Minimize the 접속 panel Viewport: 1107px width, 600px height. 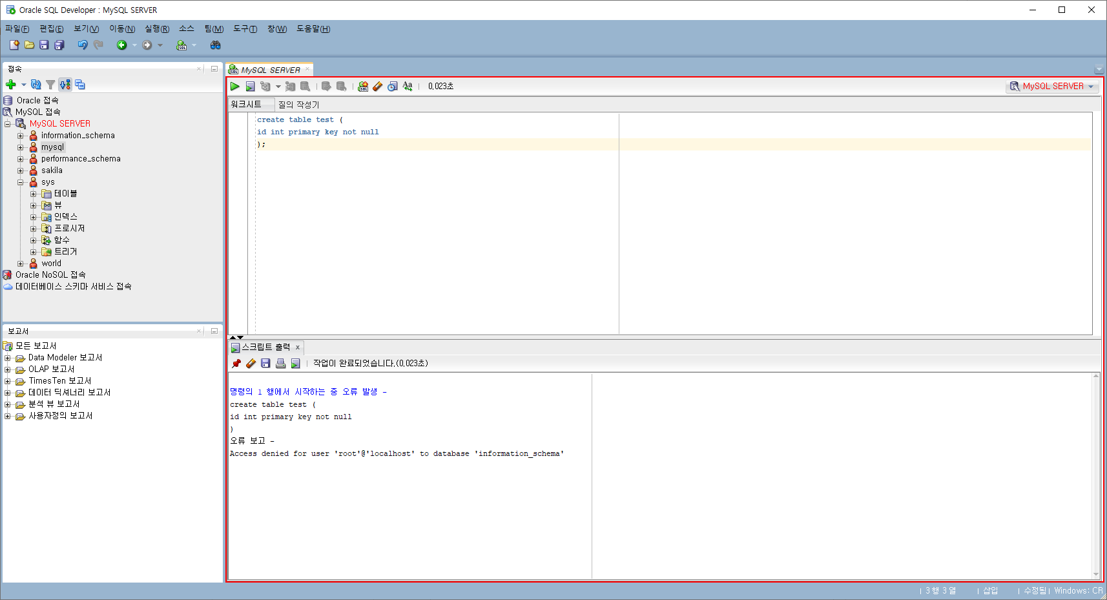[214, 68]
